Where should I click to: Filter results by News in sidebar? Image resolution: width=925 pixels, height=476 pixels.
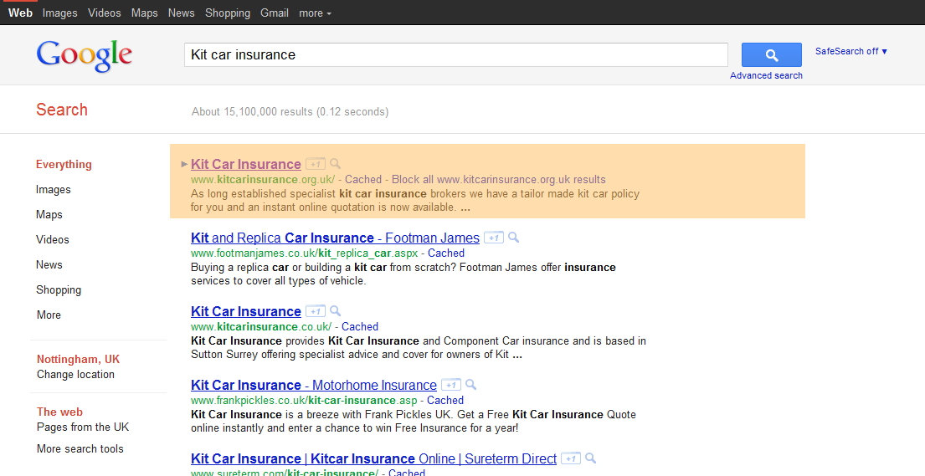pyautogui.click(x=49, y=265)
